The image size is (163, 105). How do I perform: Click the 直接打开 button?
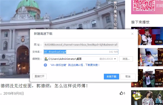pyautogui.click(x=39, y=76)
